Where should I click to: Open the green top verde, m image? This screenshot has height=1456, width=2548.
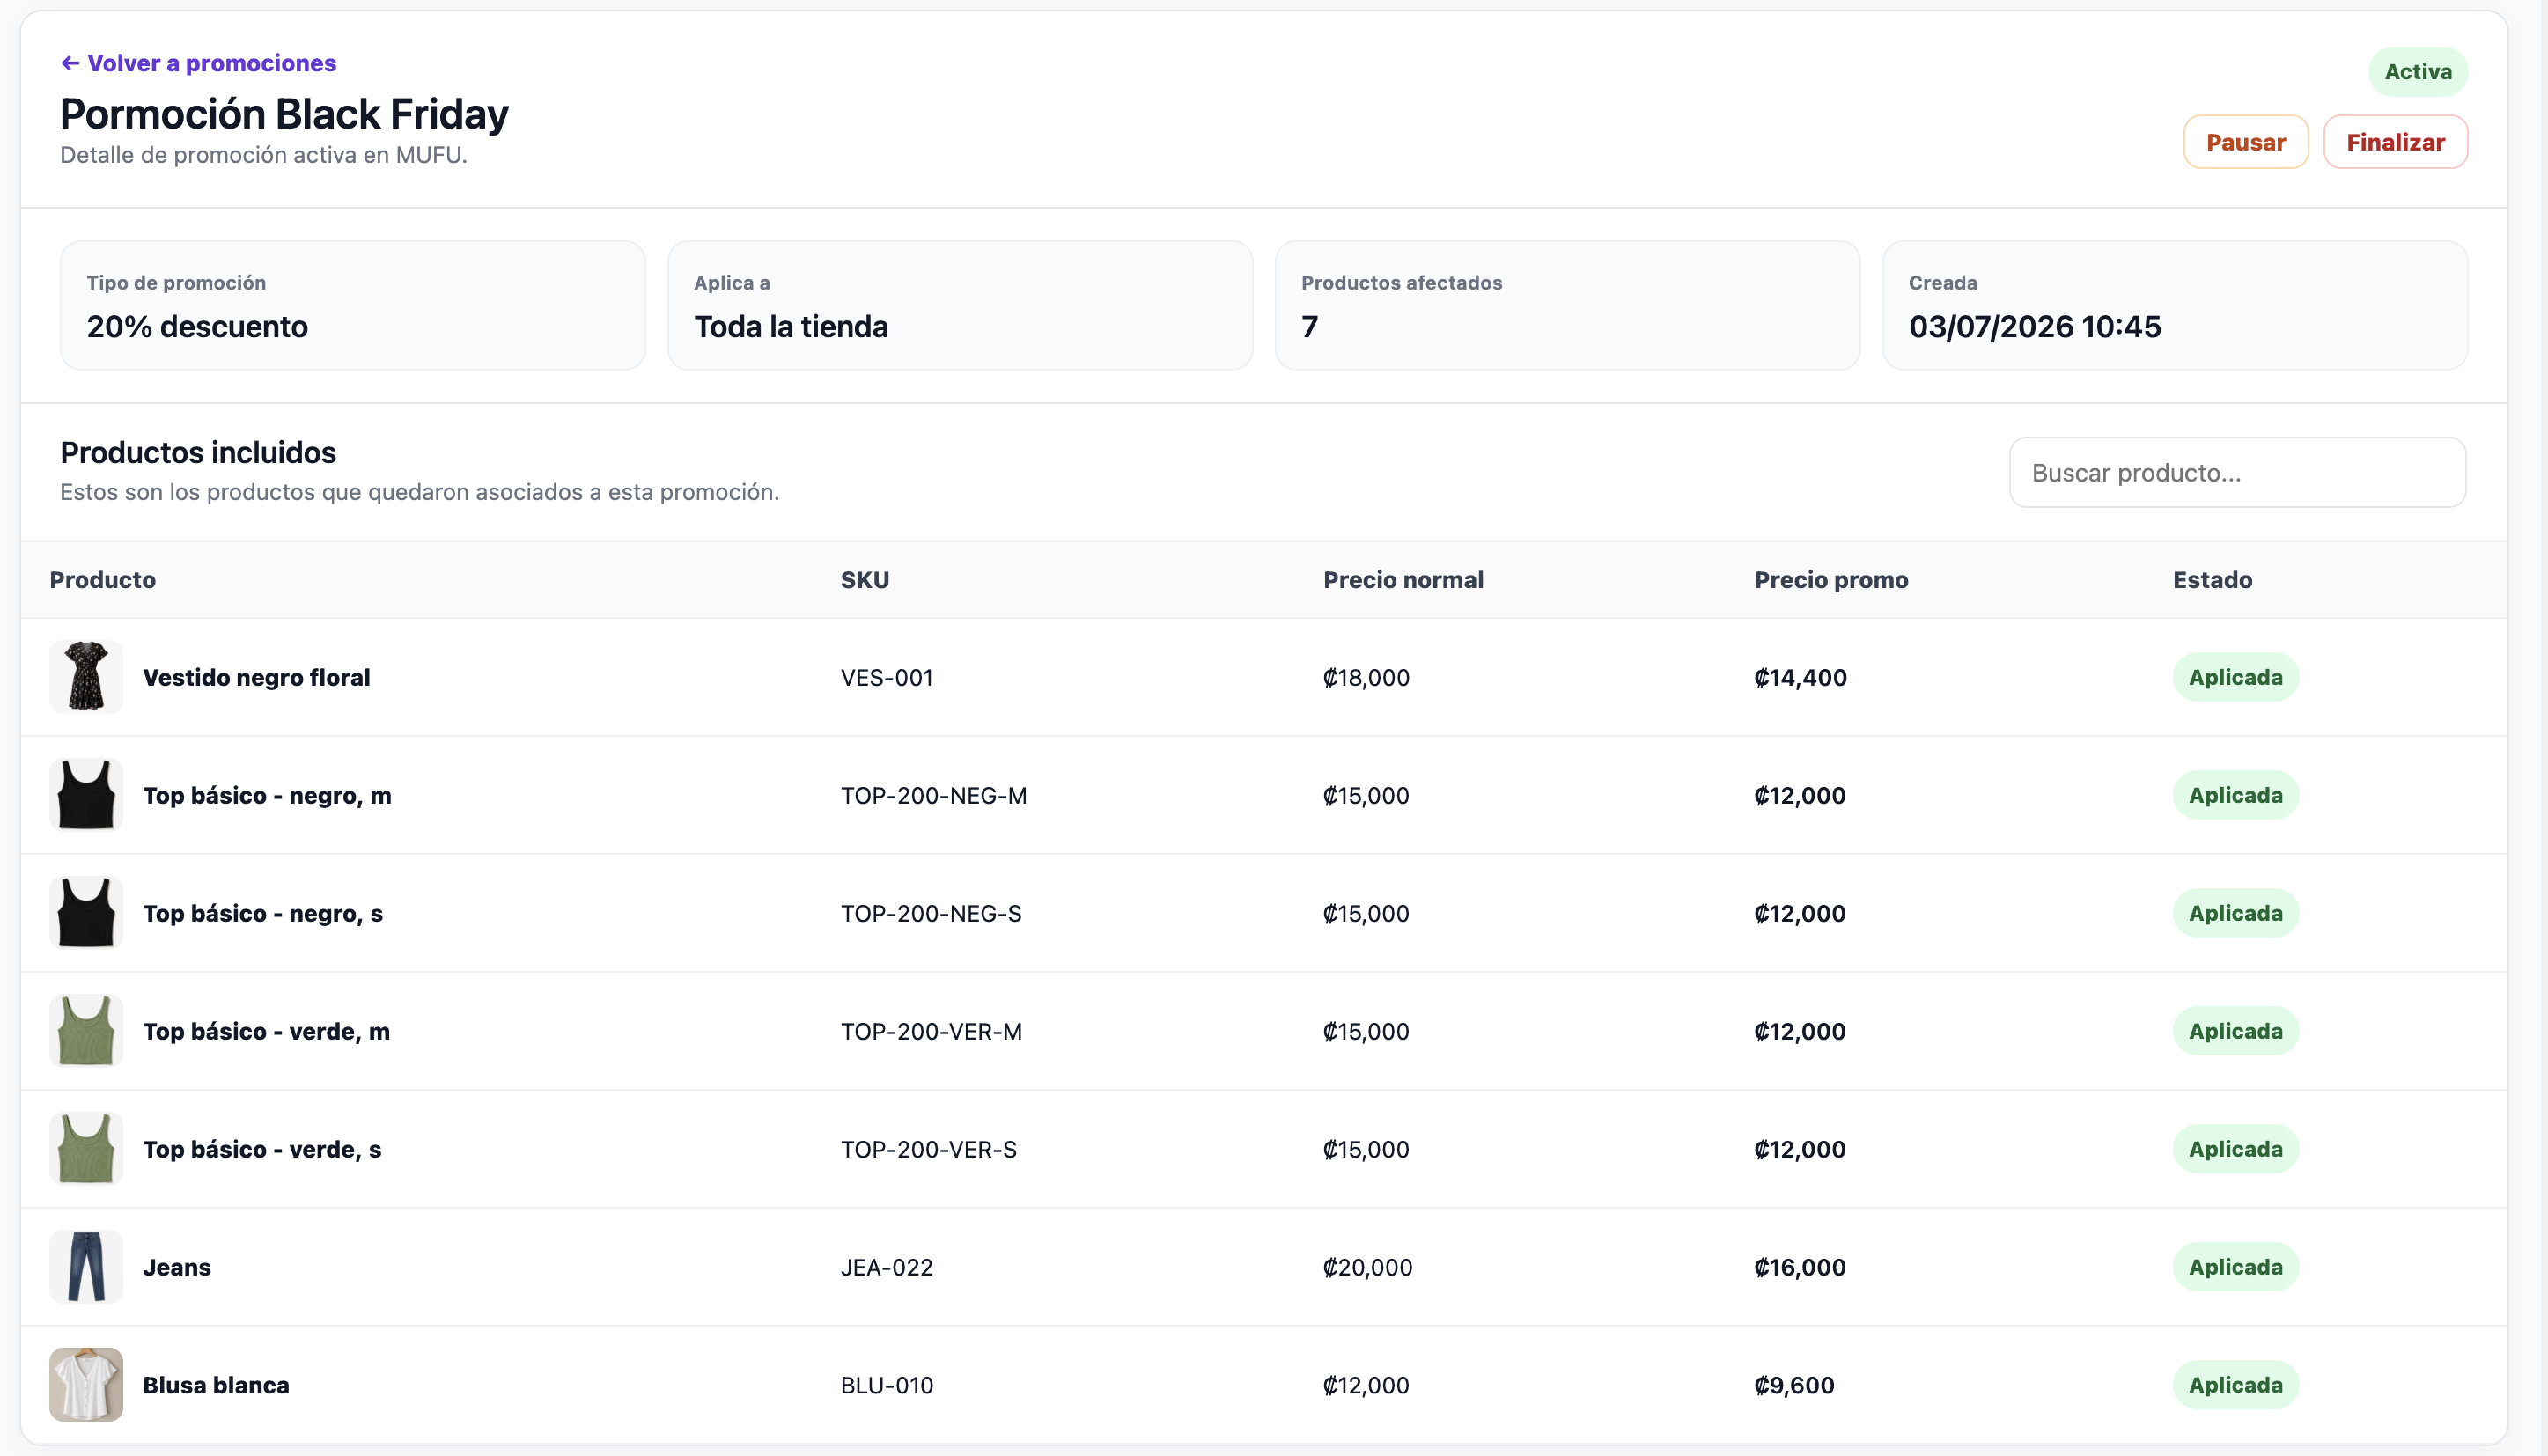pos(86,1031)
